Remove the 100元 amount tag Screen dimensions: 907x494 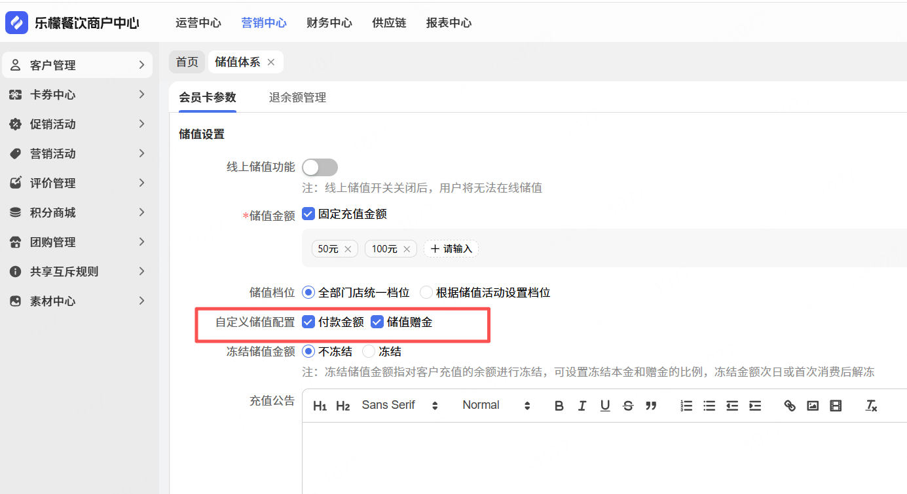pyautogui.click(x=407, y=249)
